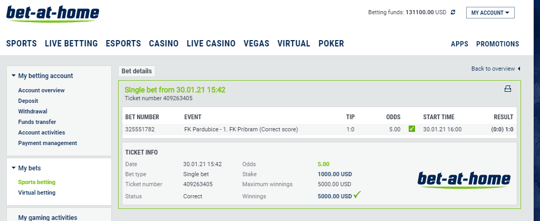Open the PROMOTIONS page
540x221 pixels.
point(498,44)
